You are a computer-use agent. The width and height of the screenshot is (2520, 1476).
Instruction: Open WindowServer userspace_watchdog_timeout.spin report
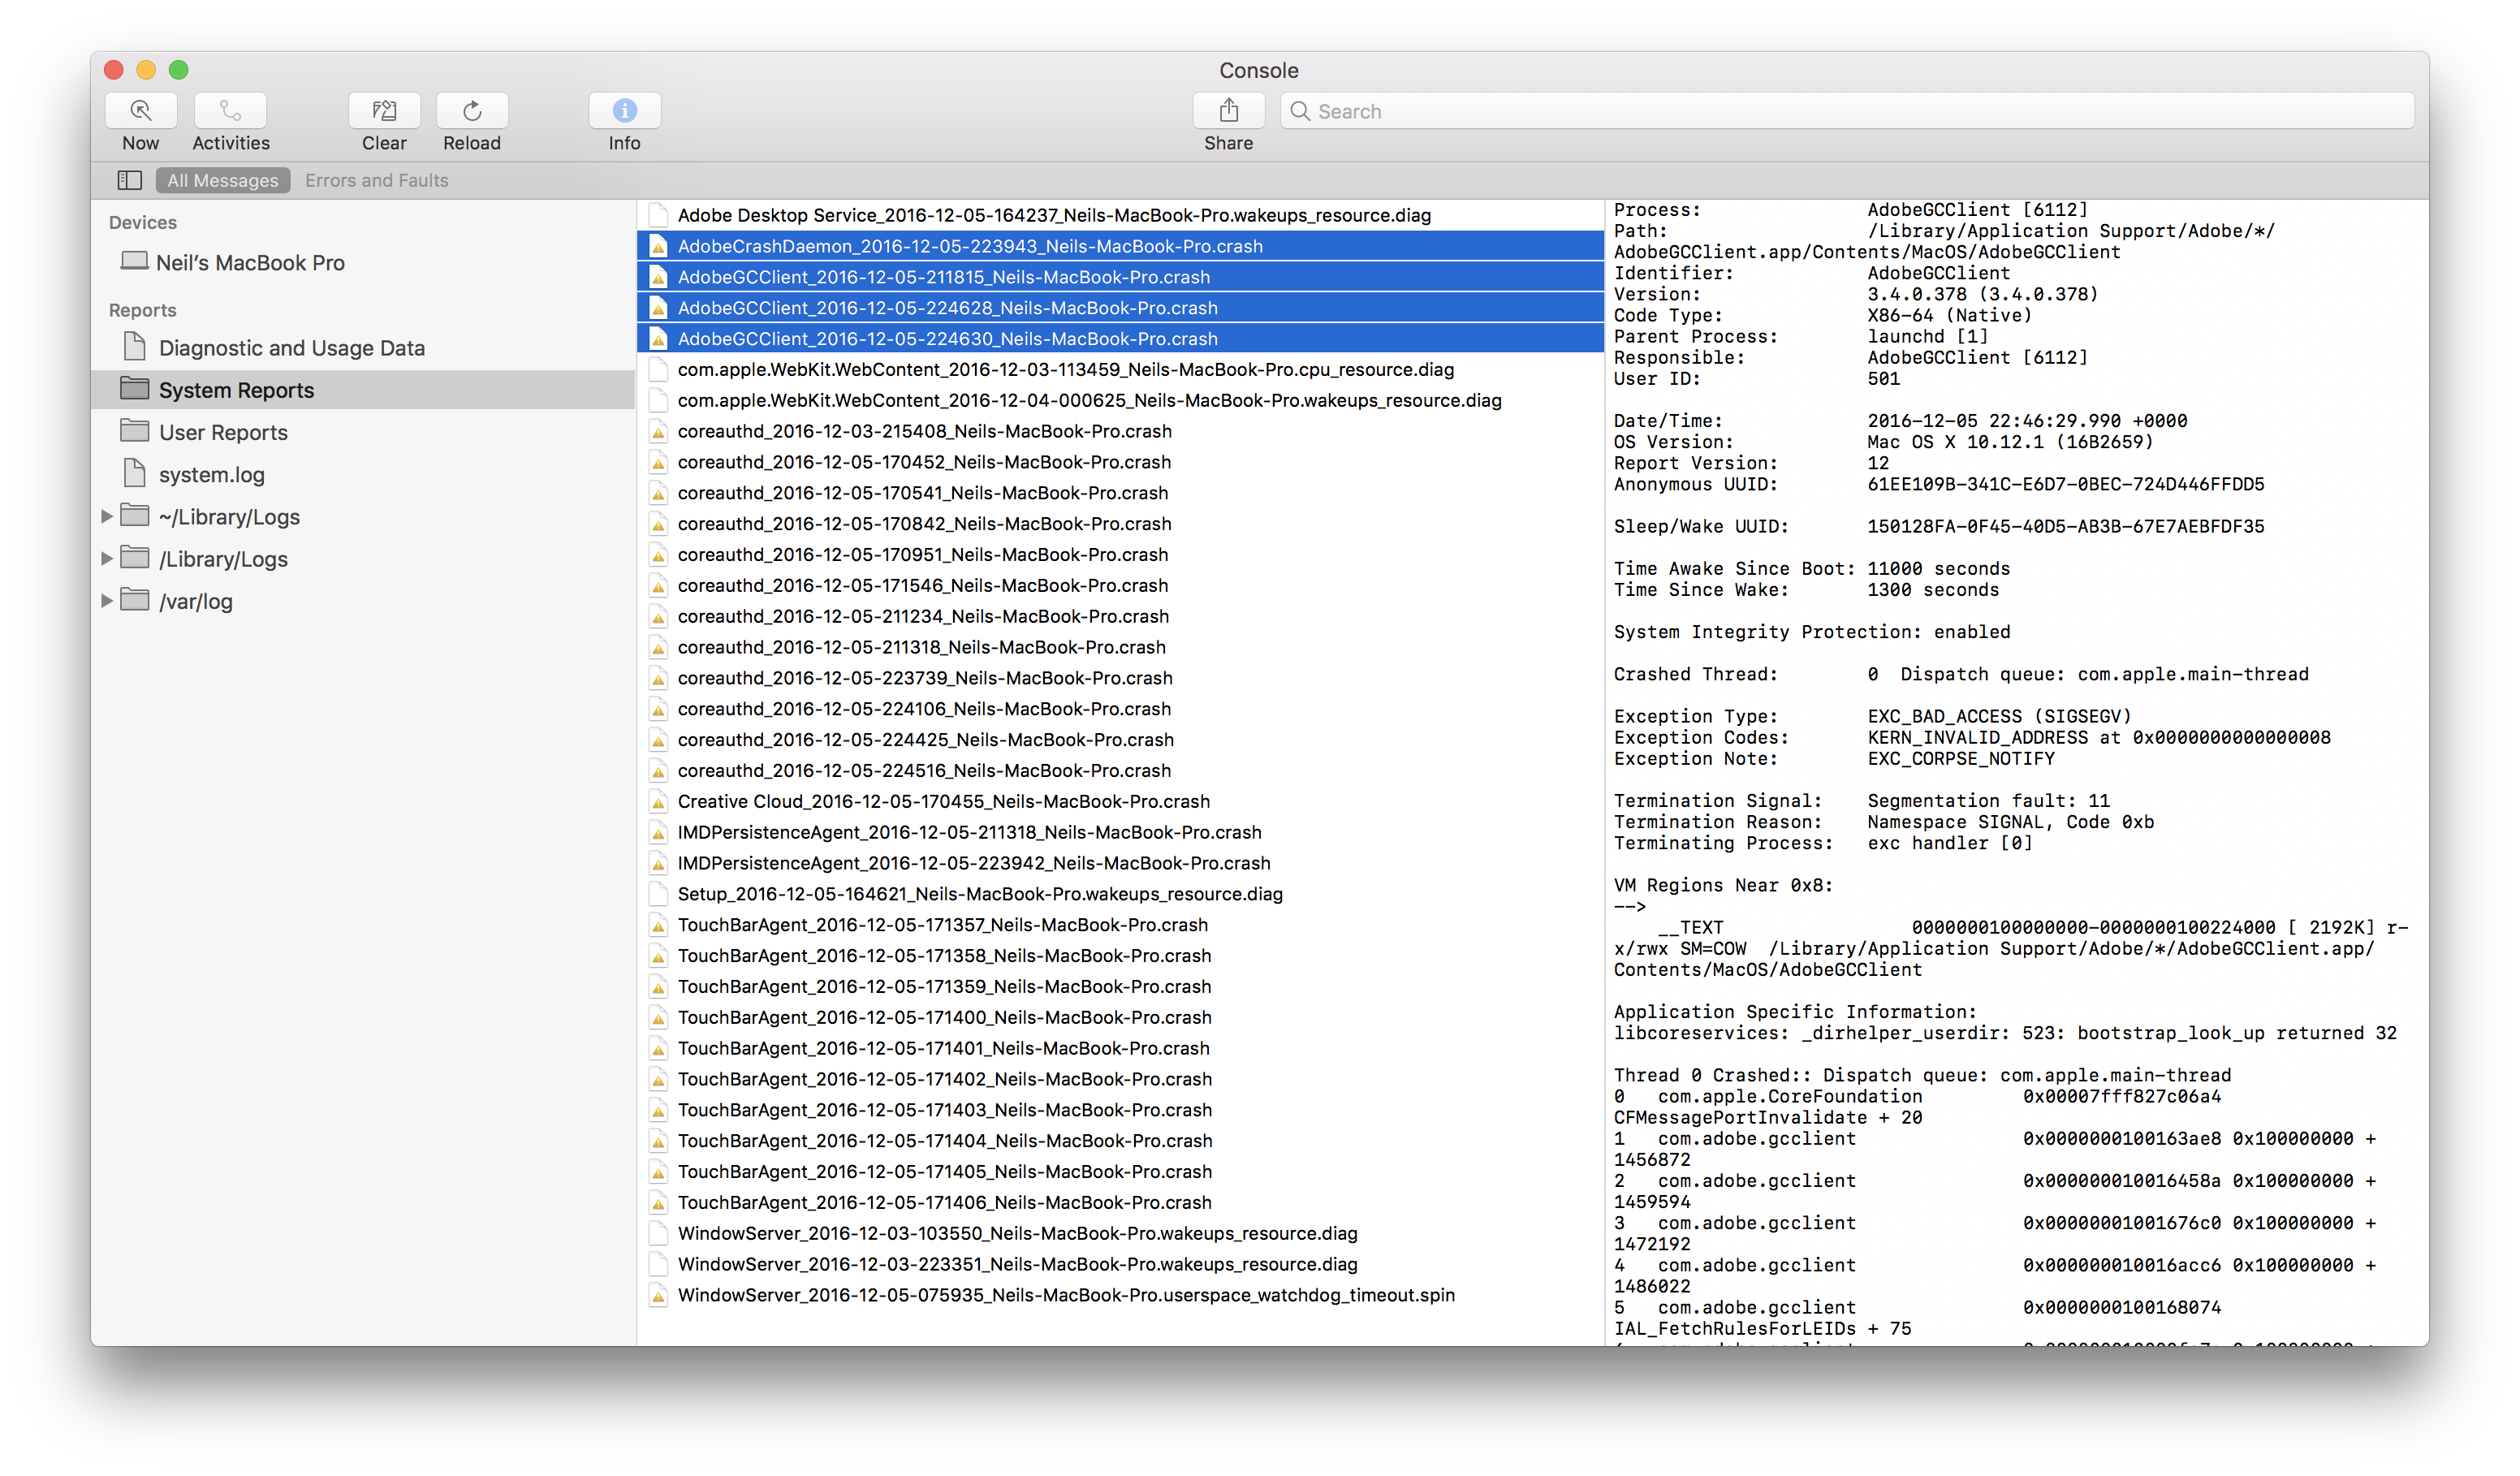1120,1295
